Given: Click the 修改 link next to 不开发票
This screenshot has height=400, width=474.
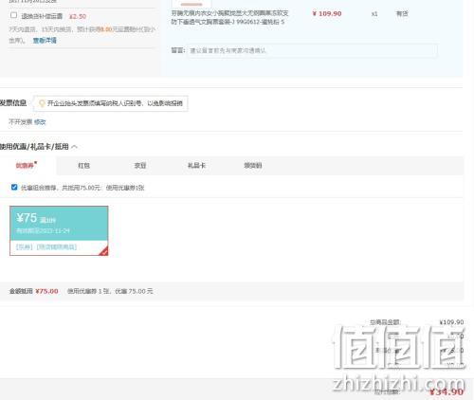Looking at the screenshot, I should pyautogui.click(x=40, y=122).
